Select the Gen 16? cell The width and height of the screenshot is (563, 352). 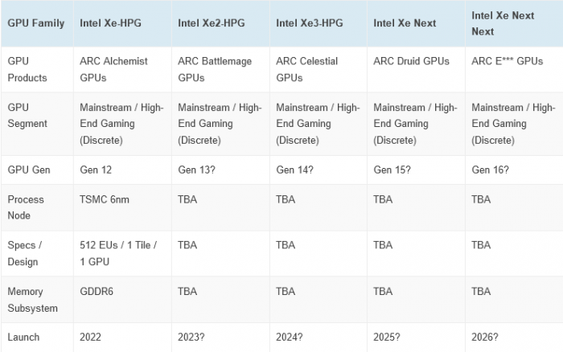point(490,170)
